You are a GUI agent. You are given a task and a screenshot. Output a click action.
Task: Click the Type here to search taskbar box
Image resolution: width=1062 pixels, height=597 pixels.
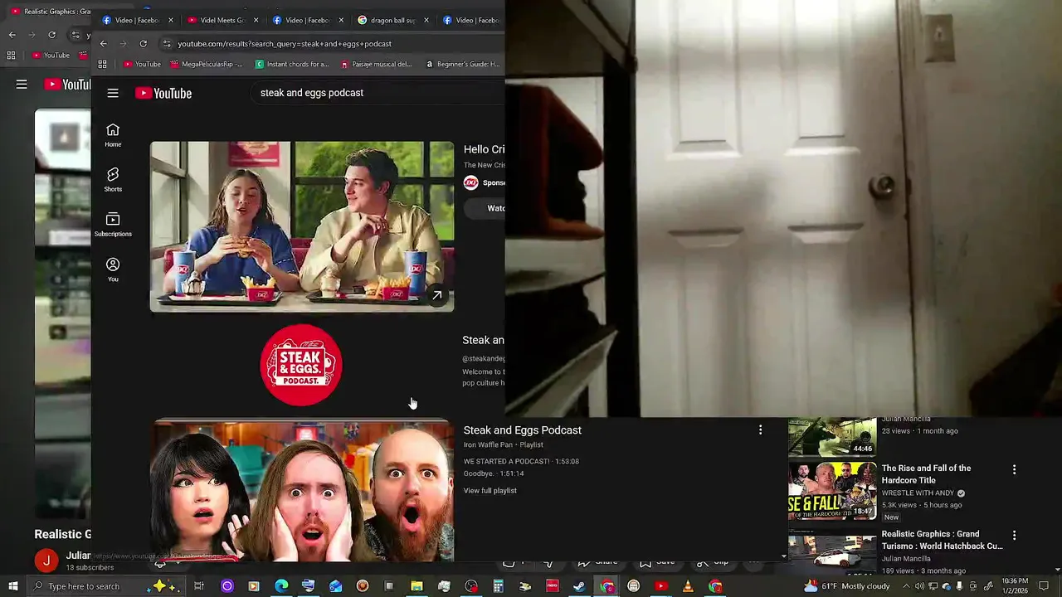click(105, 586)
